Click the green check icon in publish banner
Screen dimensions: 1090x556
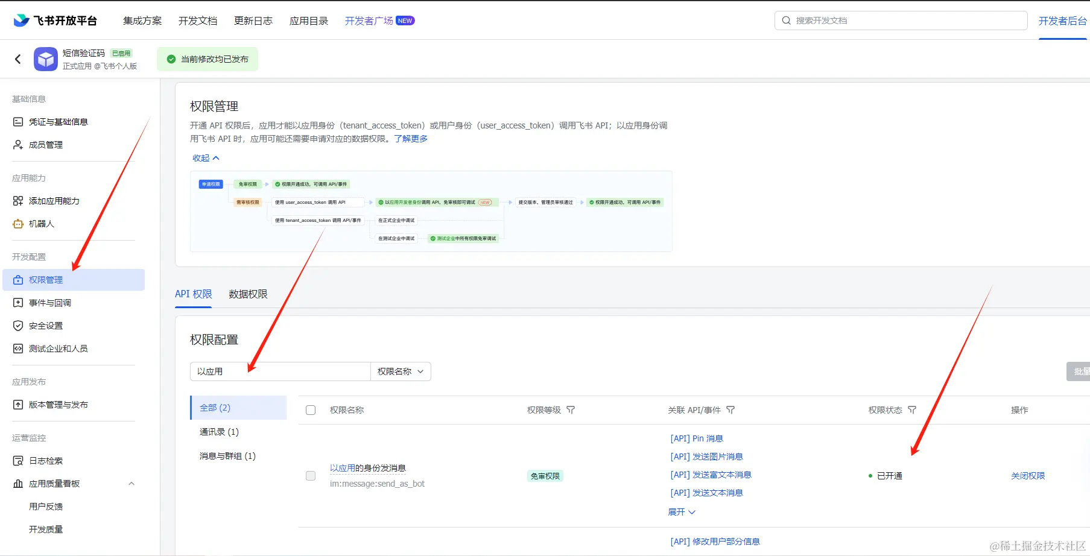pos(171,59)
